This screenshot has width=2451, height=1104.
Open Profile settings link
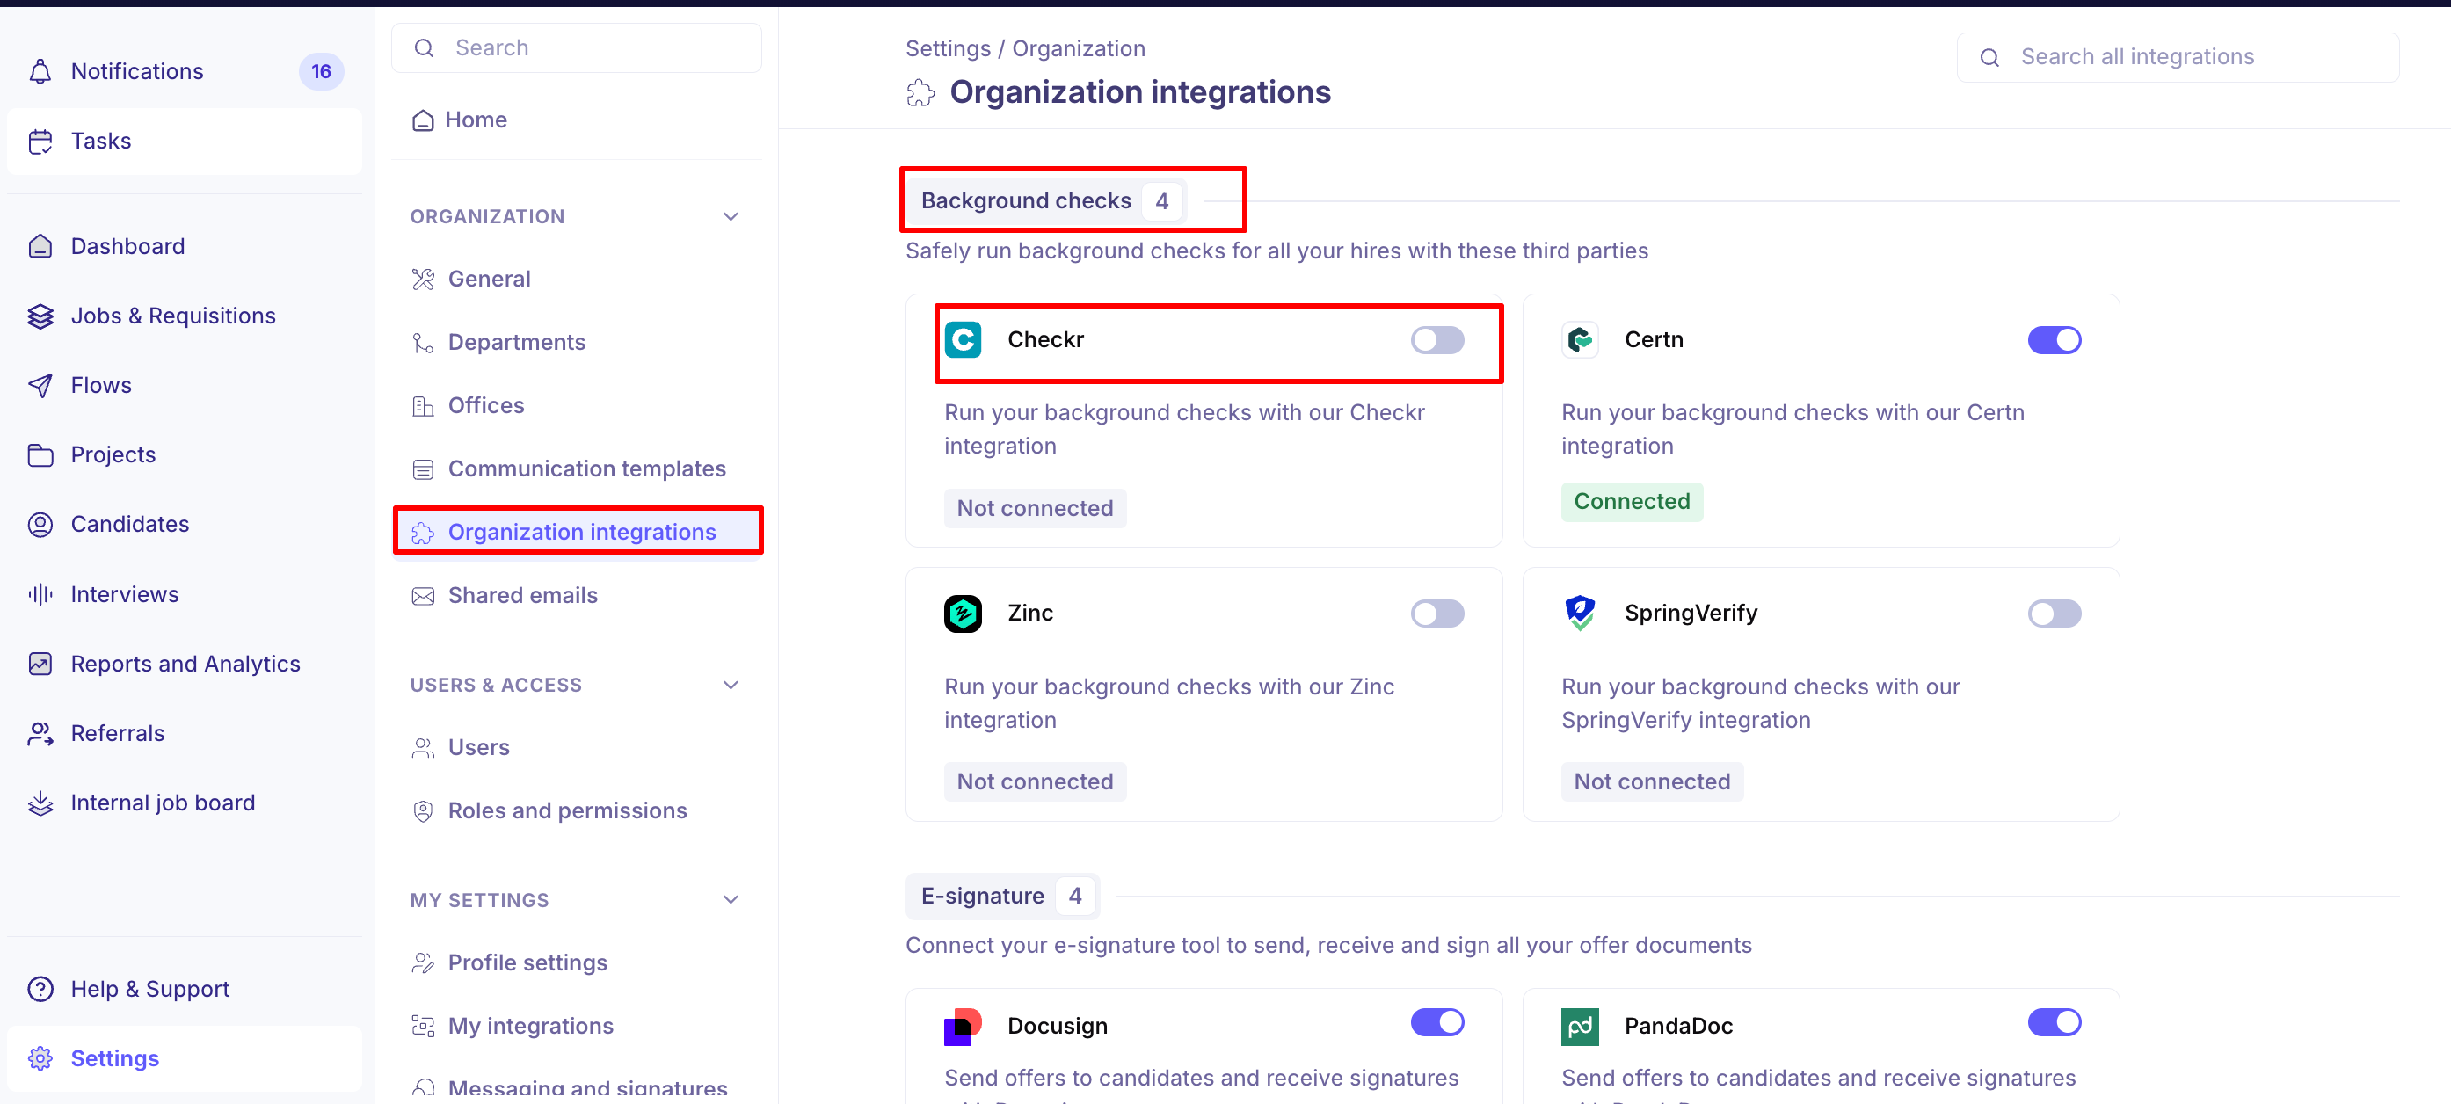click(x=577, y=963)
